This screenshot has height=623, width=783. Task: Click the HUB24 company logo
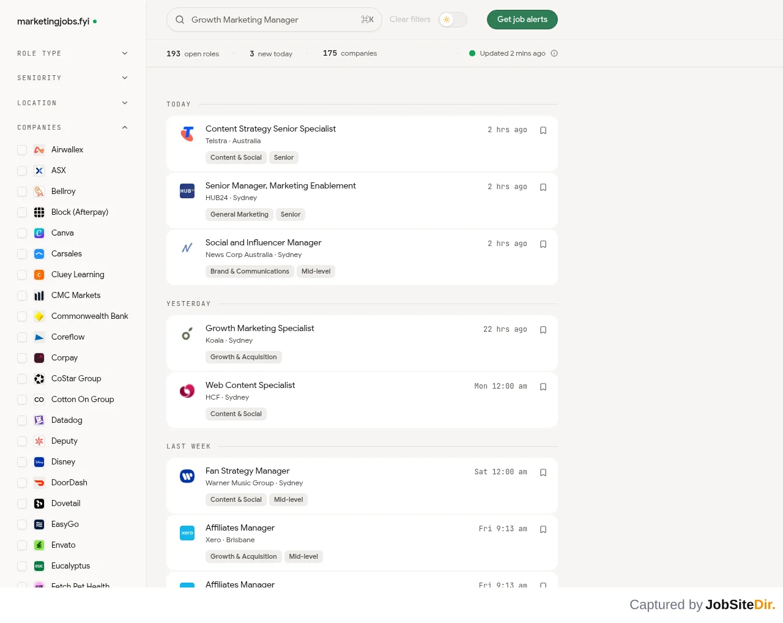pos(187,191)
